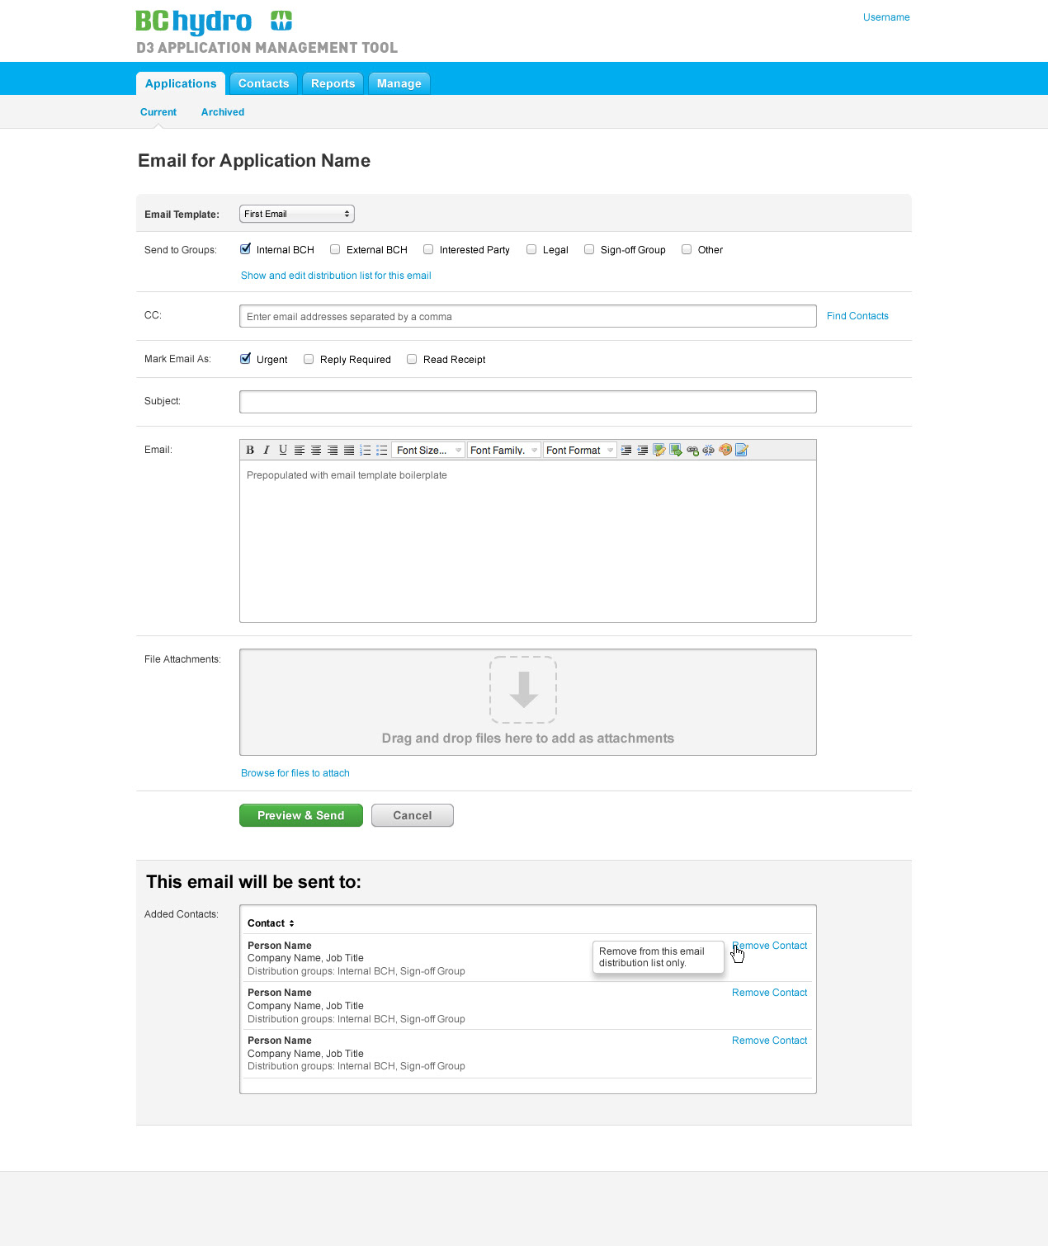This screenshot has height=1246, width=1048.
Task: Expand the Font Size dropdown
Action: (x=428, y=450)
